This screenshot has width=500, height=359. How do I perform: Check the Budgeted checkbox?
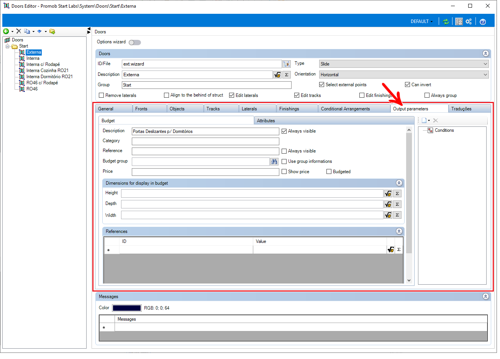329,172
